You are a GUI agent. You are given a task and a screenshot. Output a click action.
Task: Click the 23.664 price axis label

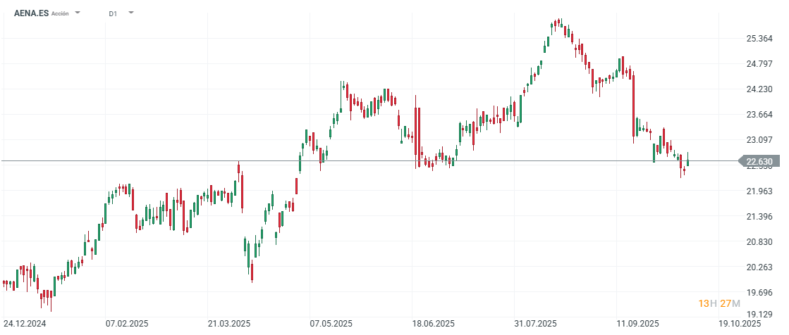759,115
